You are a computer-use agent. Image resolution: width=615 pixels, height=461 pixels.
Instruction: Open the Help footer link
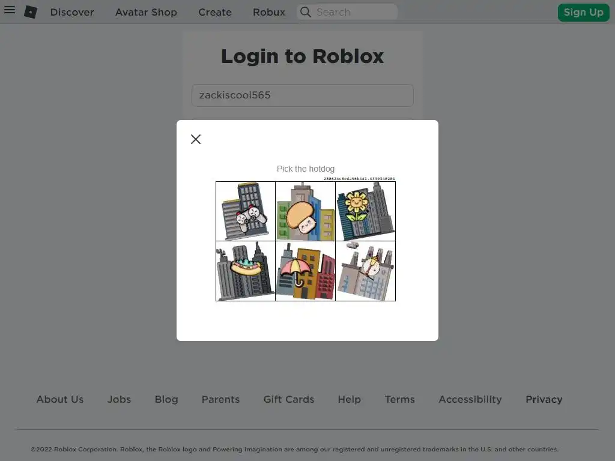[349, 399]
